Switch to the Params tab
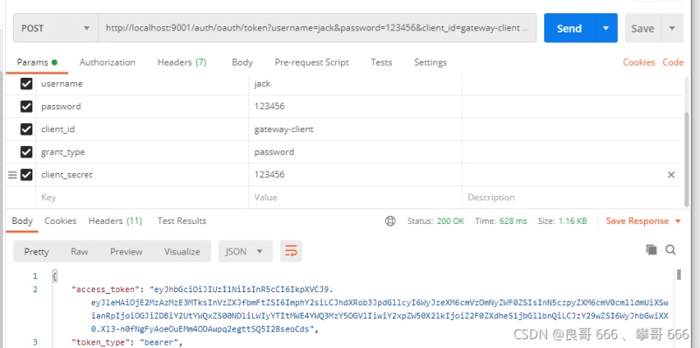Screen dimensions: 700x348 point(37,62)
